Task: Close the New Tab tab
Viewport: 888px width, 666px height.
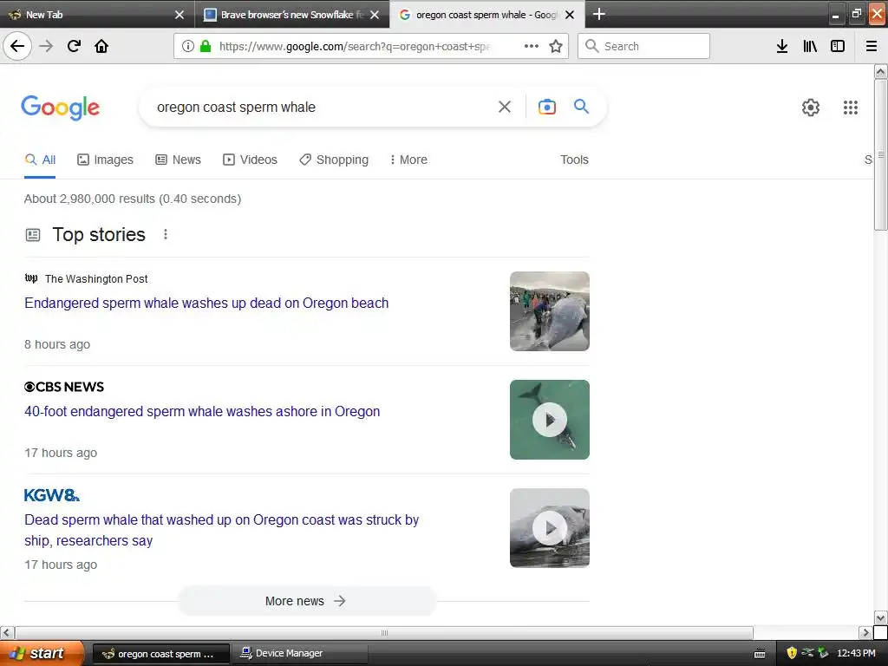Action: coord(180,15)
